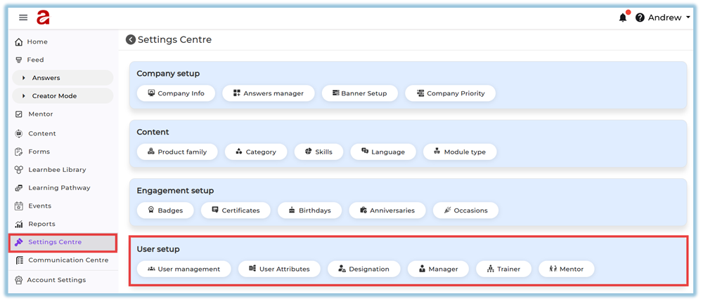Expand the Answers tree item

tap(24, 78)
